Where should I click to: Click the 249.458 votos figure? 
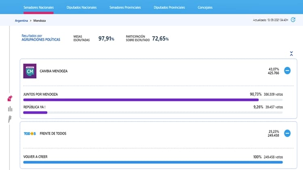coord(273,157)
